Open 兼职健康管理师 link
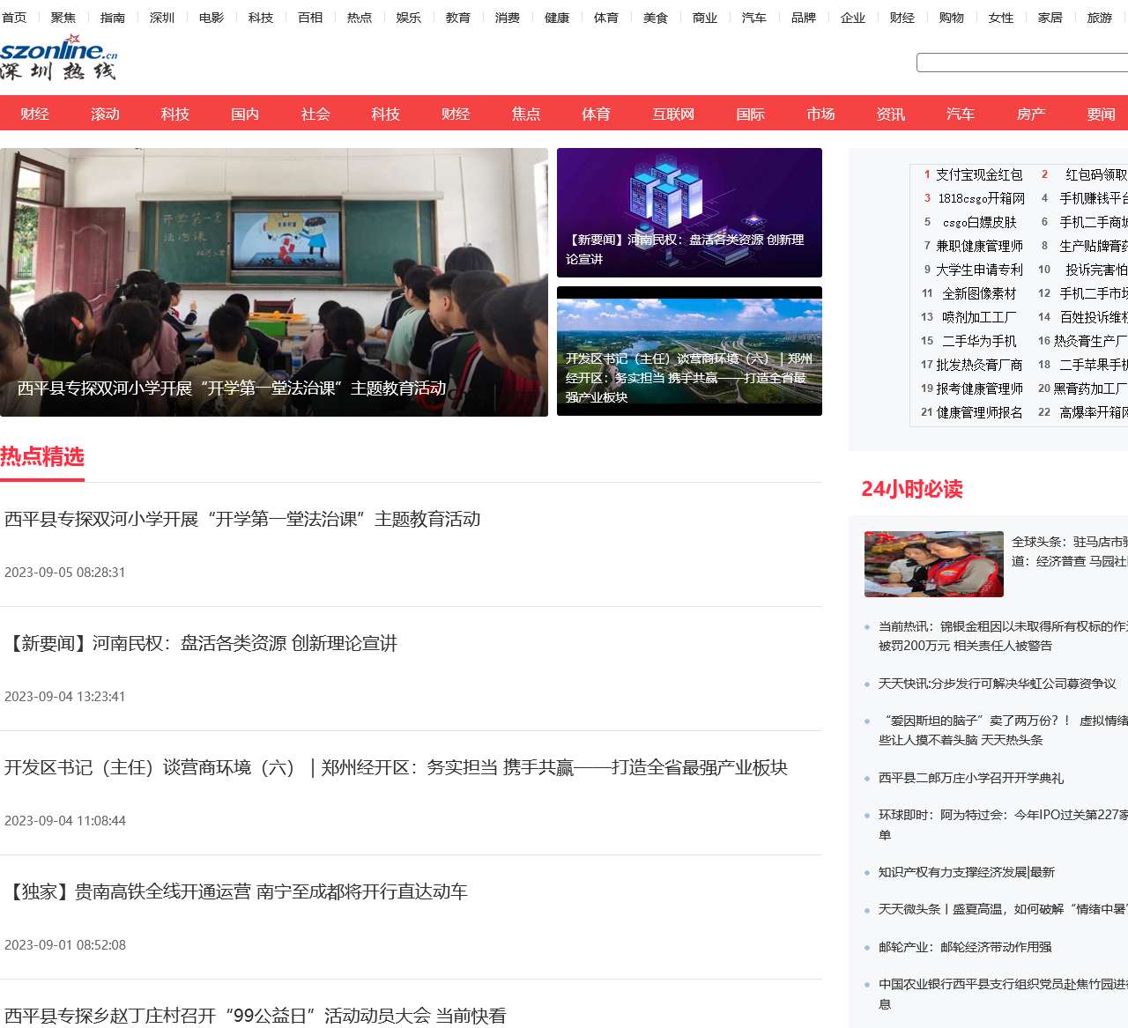Viewport: 1128px width, 1028px height. [979, 246]
